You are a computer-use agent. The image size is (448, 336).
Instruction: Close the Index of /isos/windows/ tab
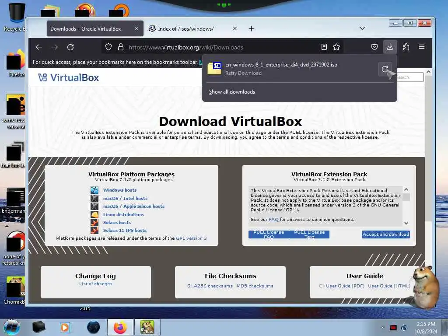234,28
